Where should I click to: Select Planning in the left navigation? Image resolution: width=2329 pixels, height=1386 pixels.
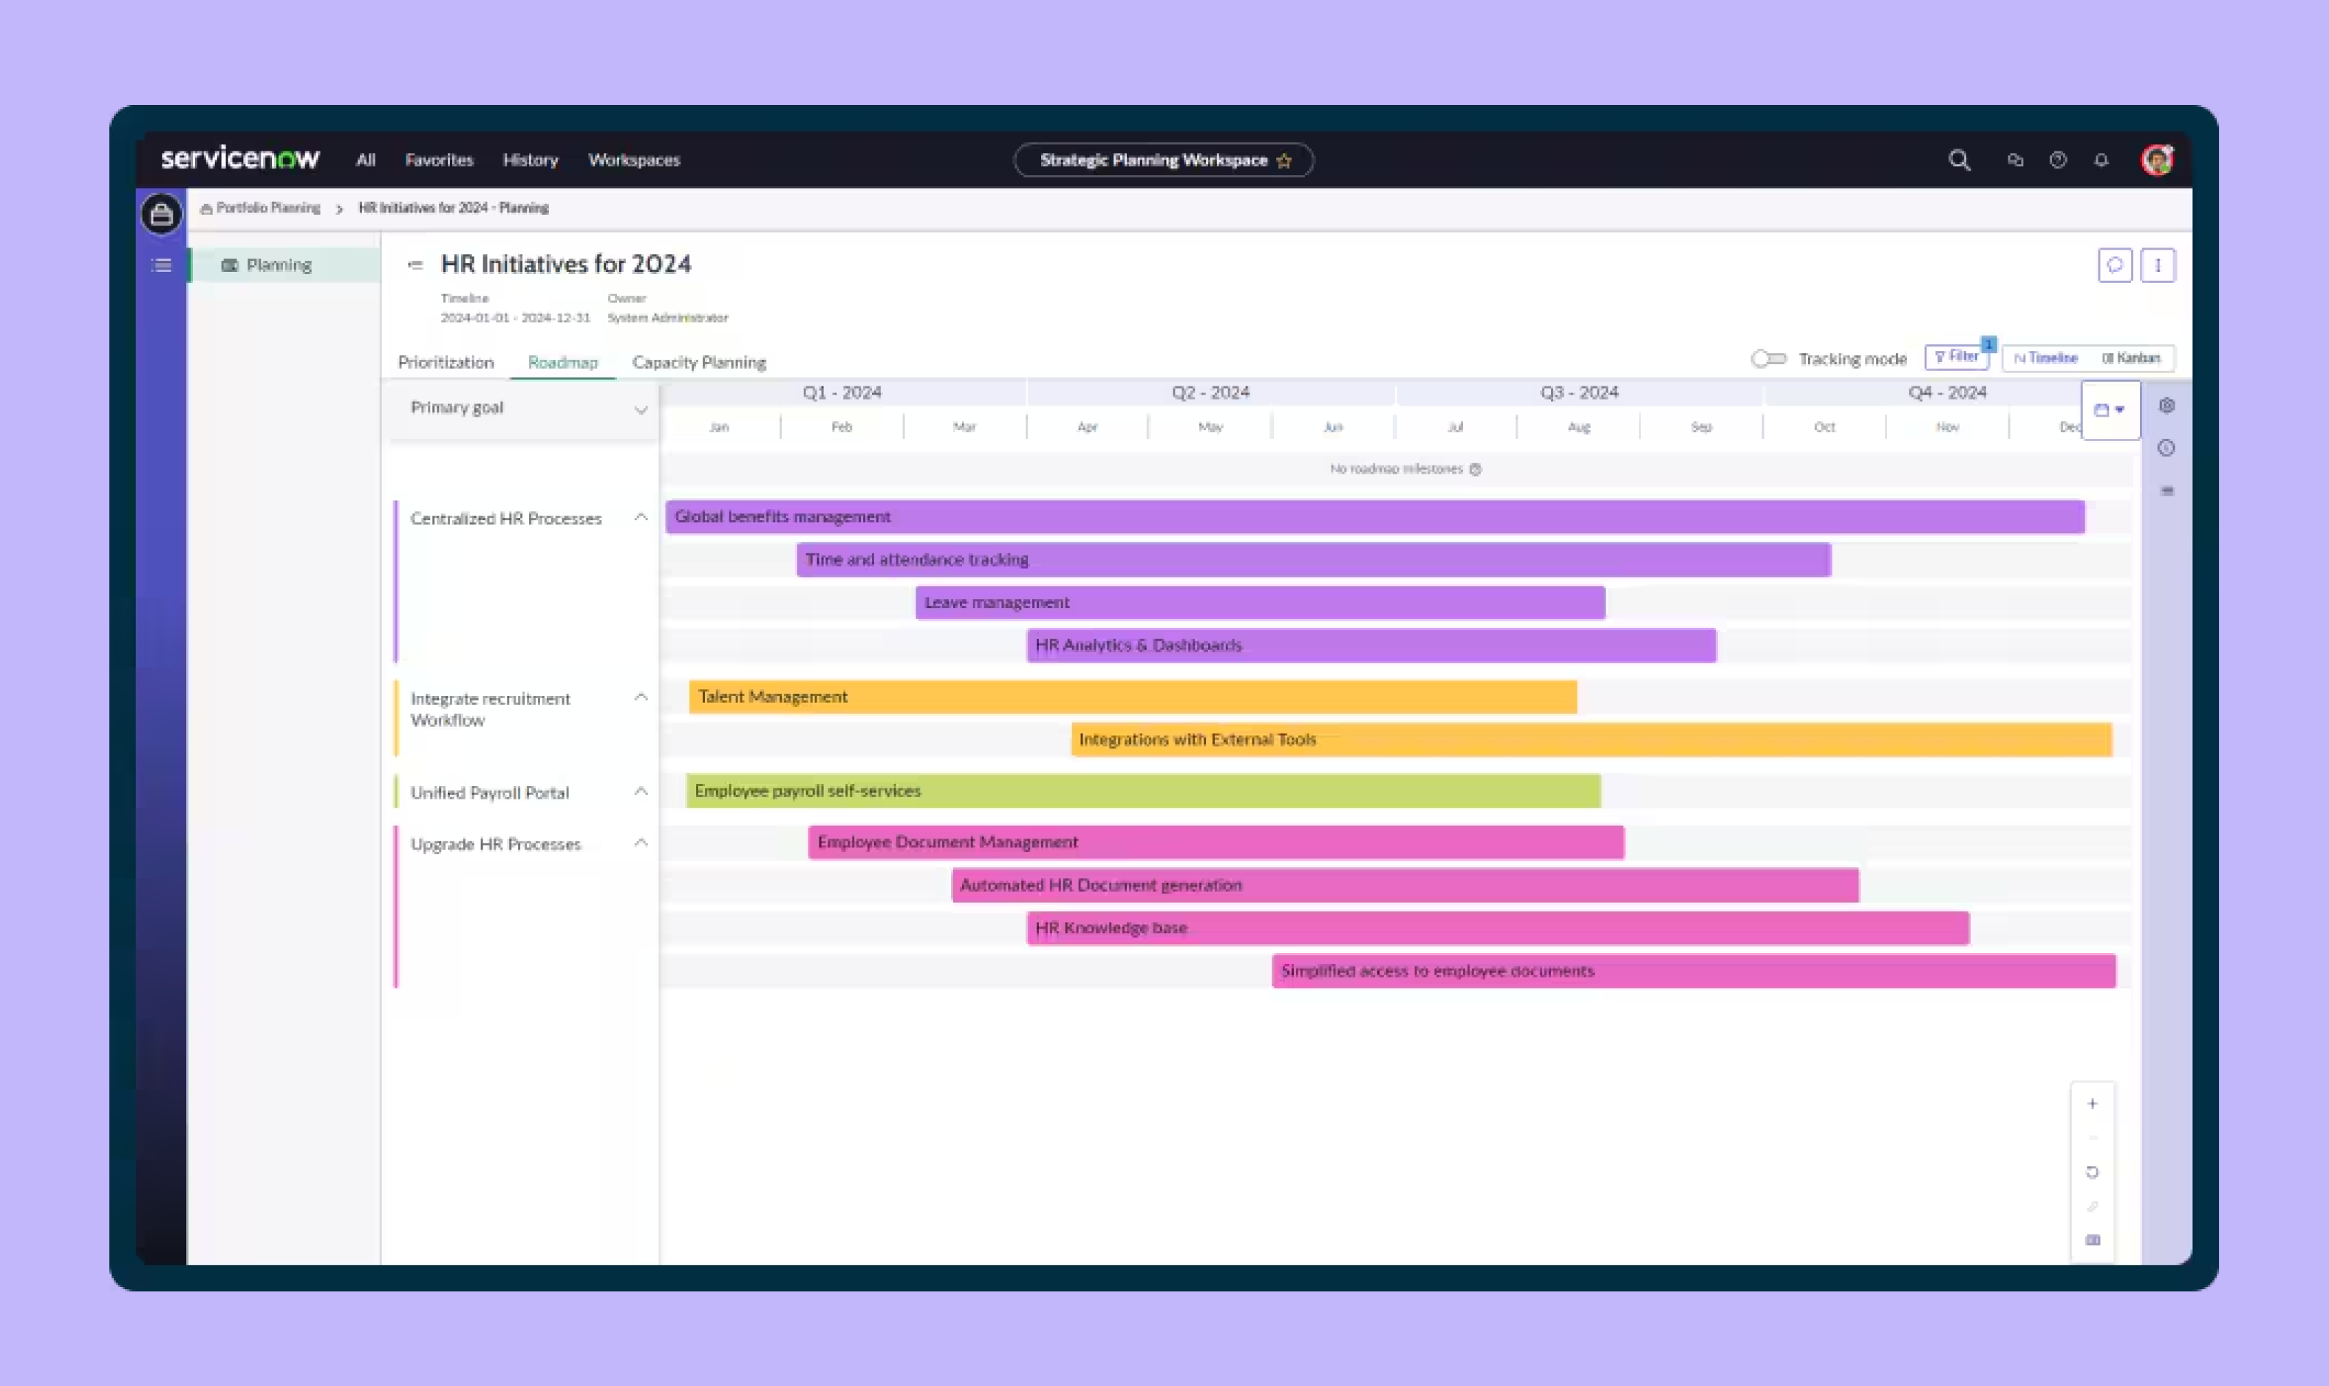point(284,265)
